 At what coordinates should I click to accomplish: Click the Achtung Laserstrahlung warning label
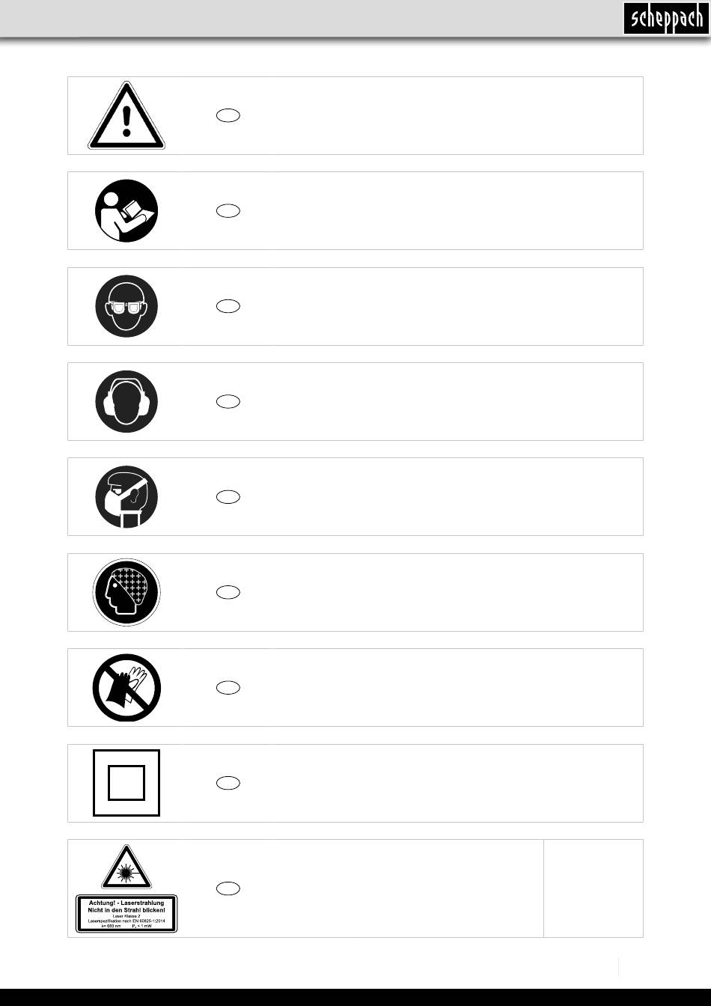126,914
